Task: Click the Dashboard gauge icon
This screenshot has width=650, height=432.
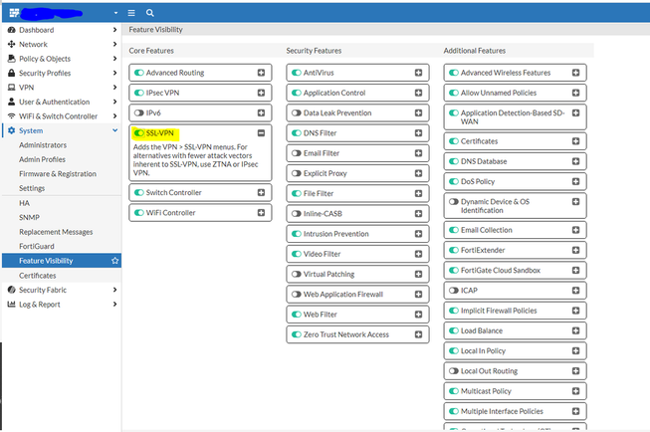Action: pos(12,30)
